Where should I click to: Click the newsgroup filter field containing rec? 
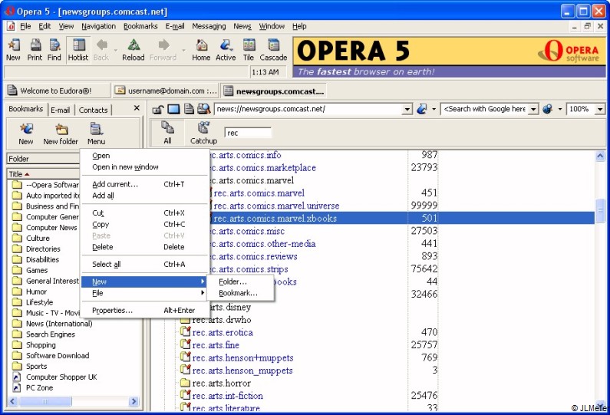[248, 133]
